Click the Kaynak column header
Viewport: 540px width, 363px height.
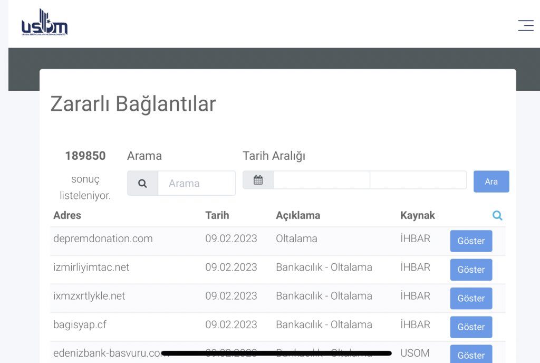(x=418, y=216)
